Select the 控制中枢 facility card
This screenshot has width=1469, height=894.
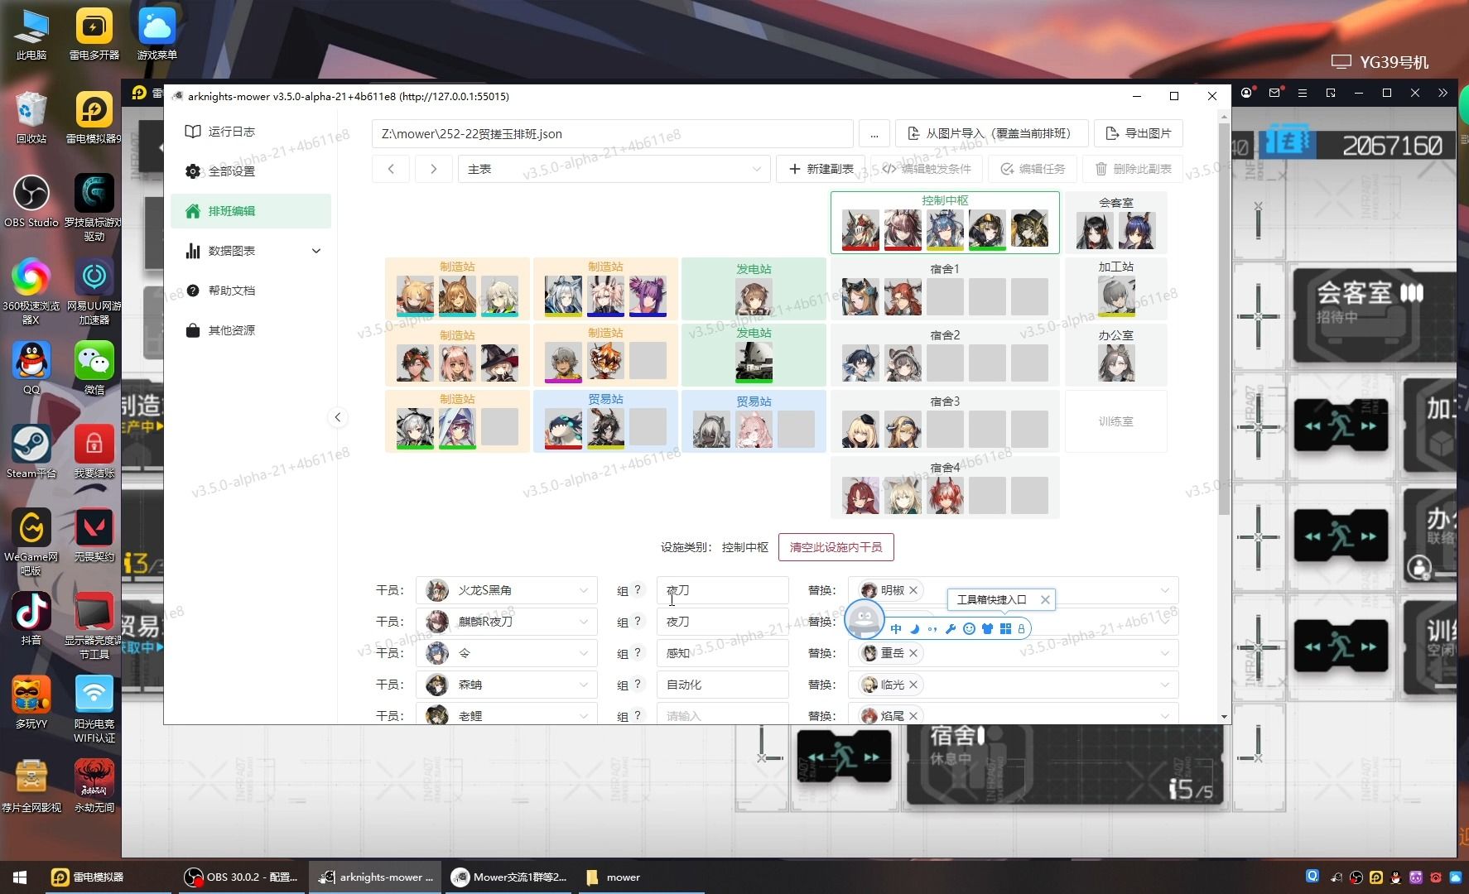coord(945,223)
